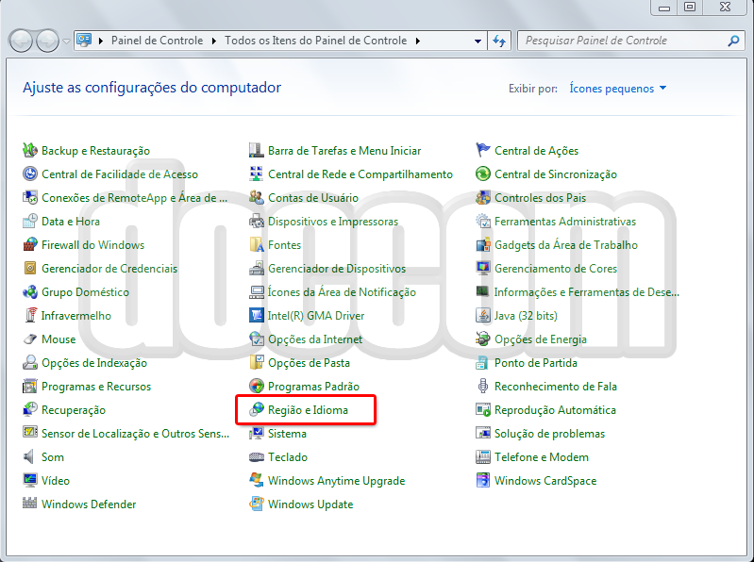Image resolution: width=754 pixels, height=562 pixels.
Task: Click the Firewall do Windows icon
Action: [x=30, y=244]
